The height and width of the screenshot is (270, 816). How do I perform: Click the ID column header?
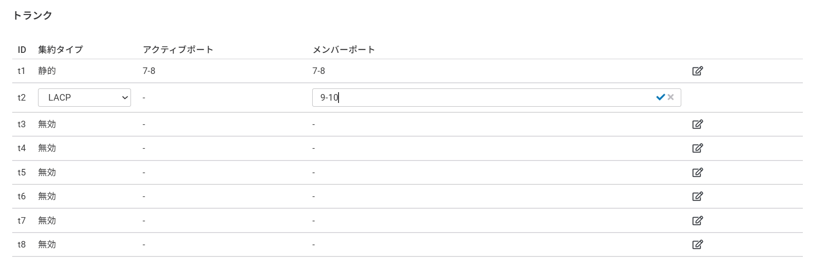[22, 50]
